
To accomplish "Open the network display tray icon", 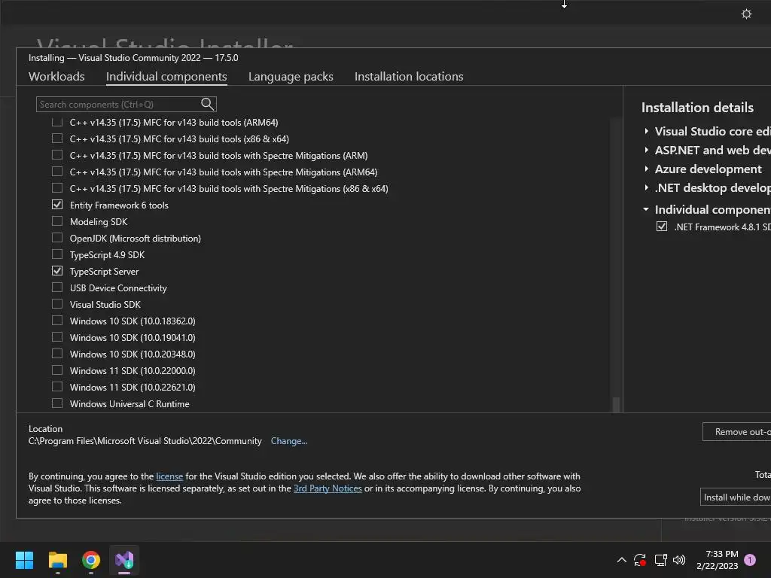I will pyautogui.click(x=660, y=560).
